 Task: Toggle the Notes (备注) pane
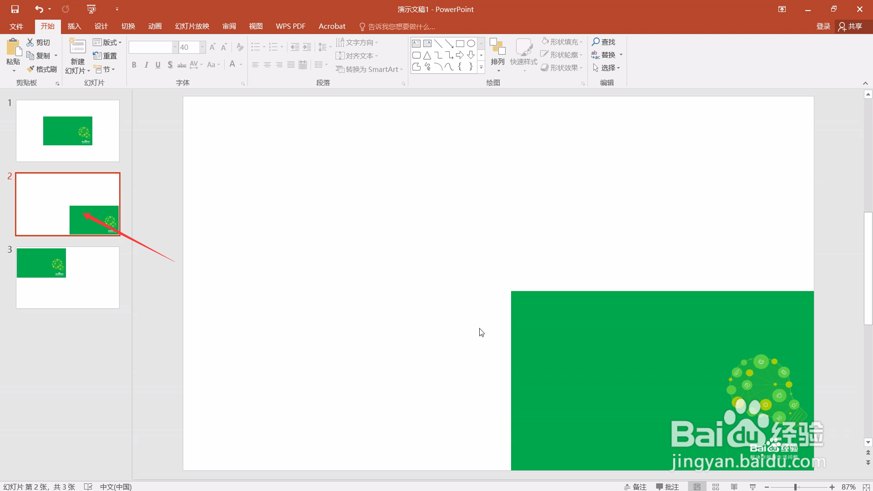[635, 487]
